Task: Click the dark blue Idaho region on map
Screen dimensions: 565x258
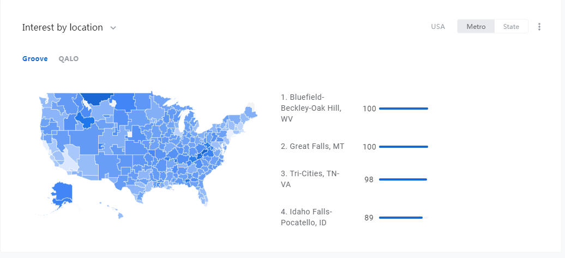Action: (x=85, y=119)
